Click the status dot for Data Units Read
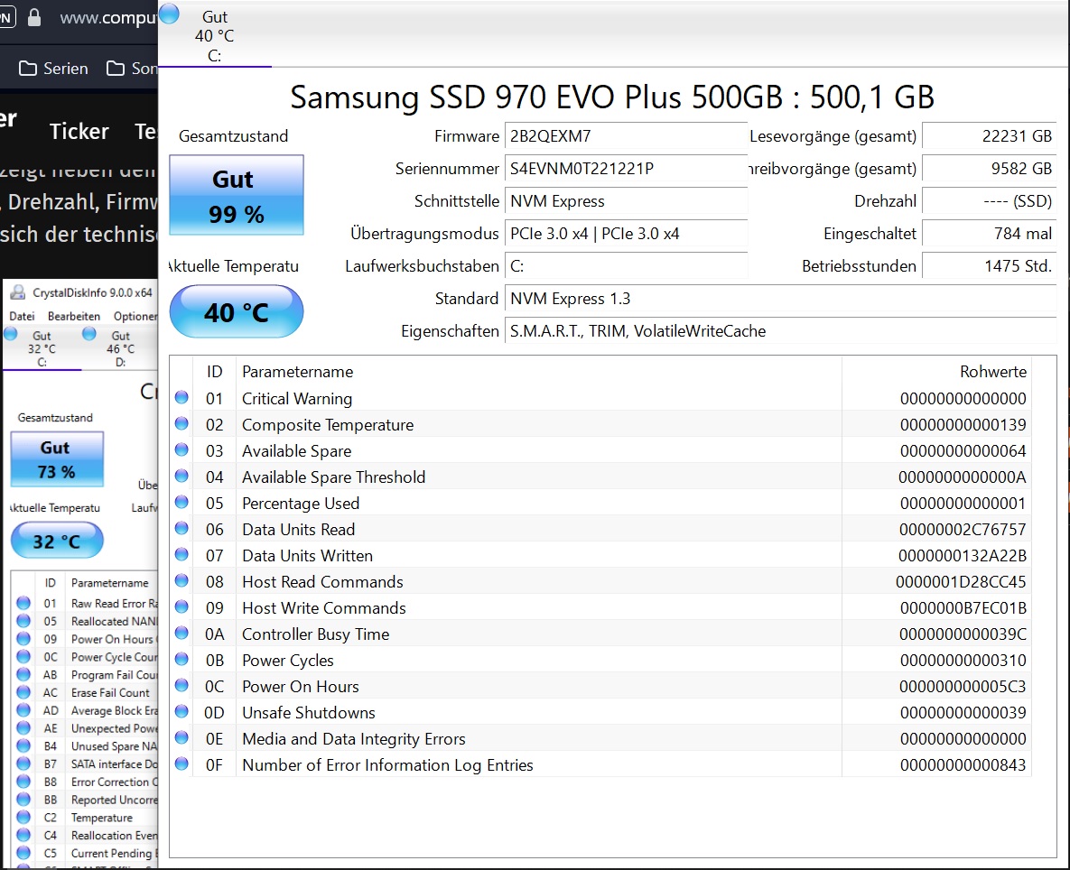 point(181,529)
